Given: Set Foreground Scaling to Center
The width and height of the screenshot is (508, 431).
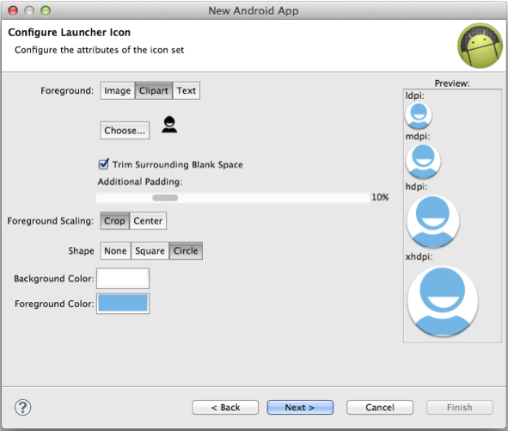Looking at the screenshot, I should point(148,221).
